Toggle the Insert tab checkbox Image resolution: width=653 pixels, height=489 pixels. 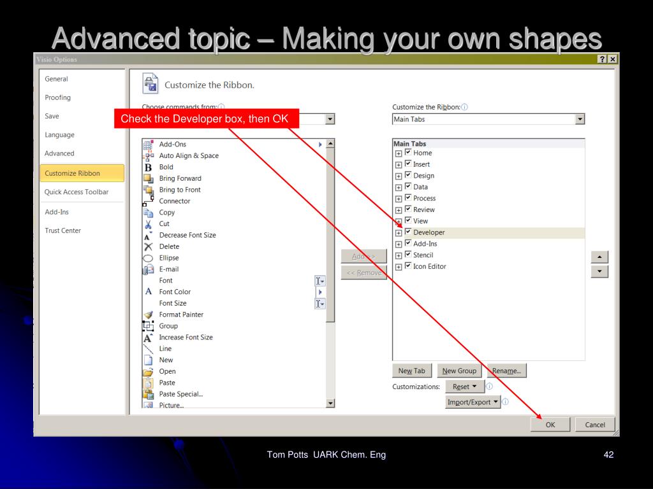pos(408,164)
